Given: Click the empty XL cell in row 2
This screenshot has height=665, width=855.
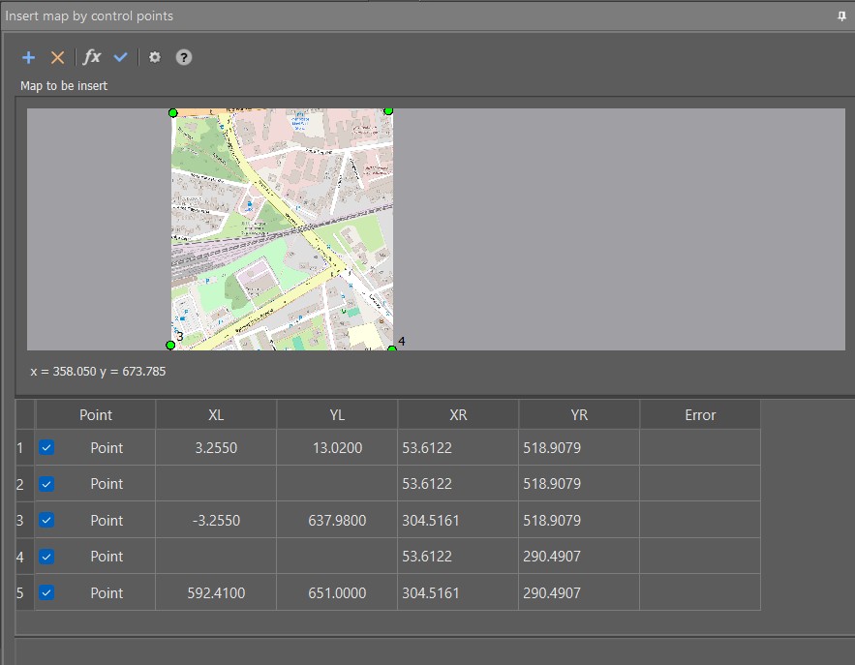Looking at the screenshot, I should click(216, 484).
